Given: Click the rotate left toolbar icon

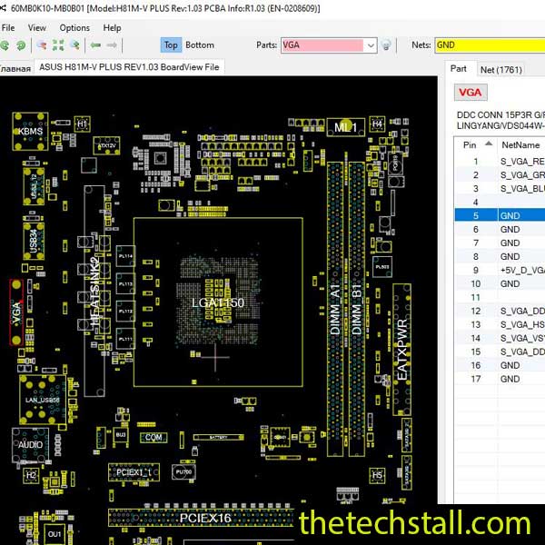Looking at the screenshot, I should pos(6,45).
